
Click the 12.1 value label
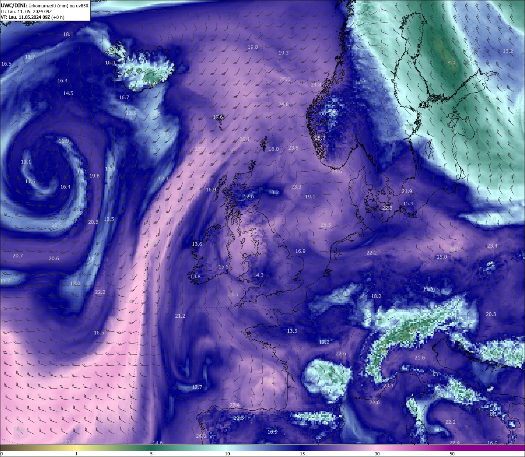coord(26,162)
